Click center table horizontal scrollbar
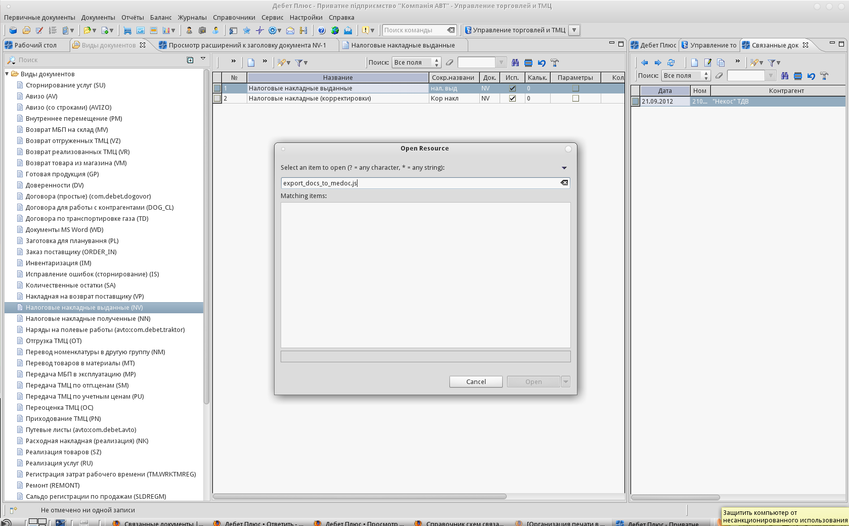849x526 pixels. coord(360,496)
